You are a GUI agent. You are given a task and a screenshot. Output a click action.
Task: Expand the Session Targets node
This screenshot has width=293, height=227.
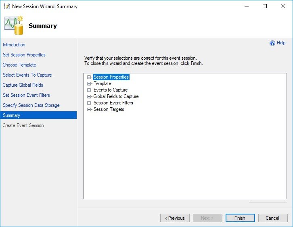[x=89, y=109]
